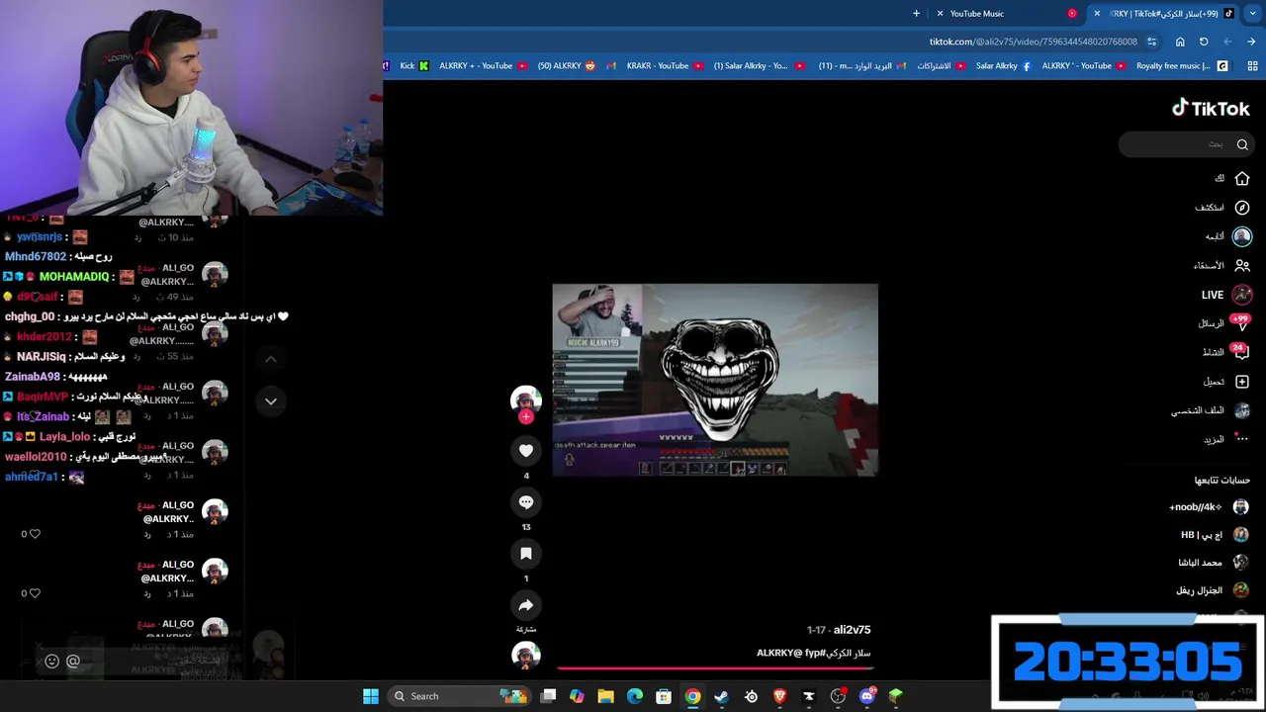
Task: Open the Windows Start menu
Action: click(x=371, y=696)
